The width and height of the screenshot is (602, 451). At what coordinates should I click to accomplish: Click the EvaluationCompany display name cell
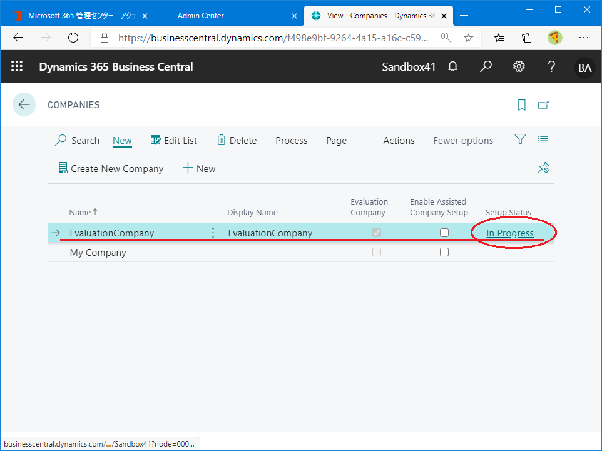(x=270, y=233)
